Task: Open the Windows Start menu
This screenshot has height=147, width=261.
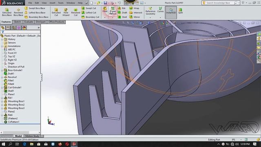Action: tap(3, 144)
